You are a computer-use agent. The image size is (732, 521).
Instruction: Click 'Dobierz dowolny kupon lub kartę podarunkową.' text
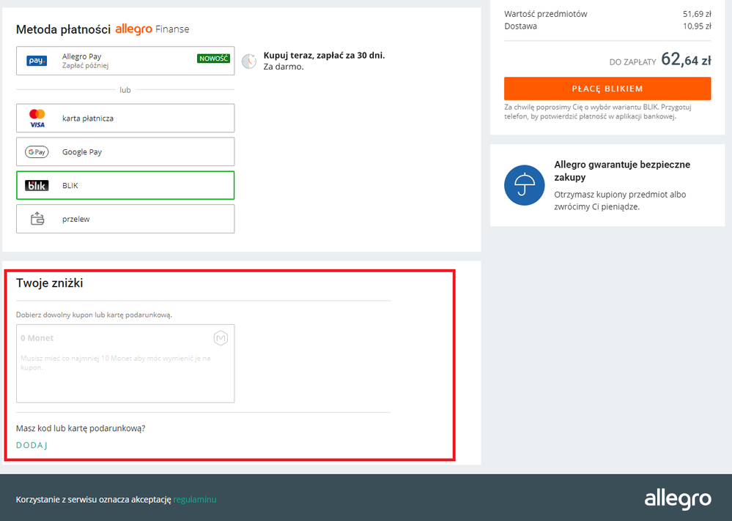[x=94, y=315]
